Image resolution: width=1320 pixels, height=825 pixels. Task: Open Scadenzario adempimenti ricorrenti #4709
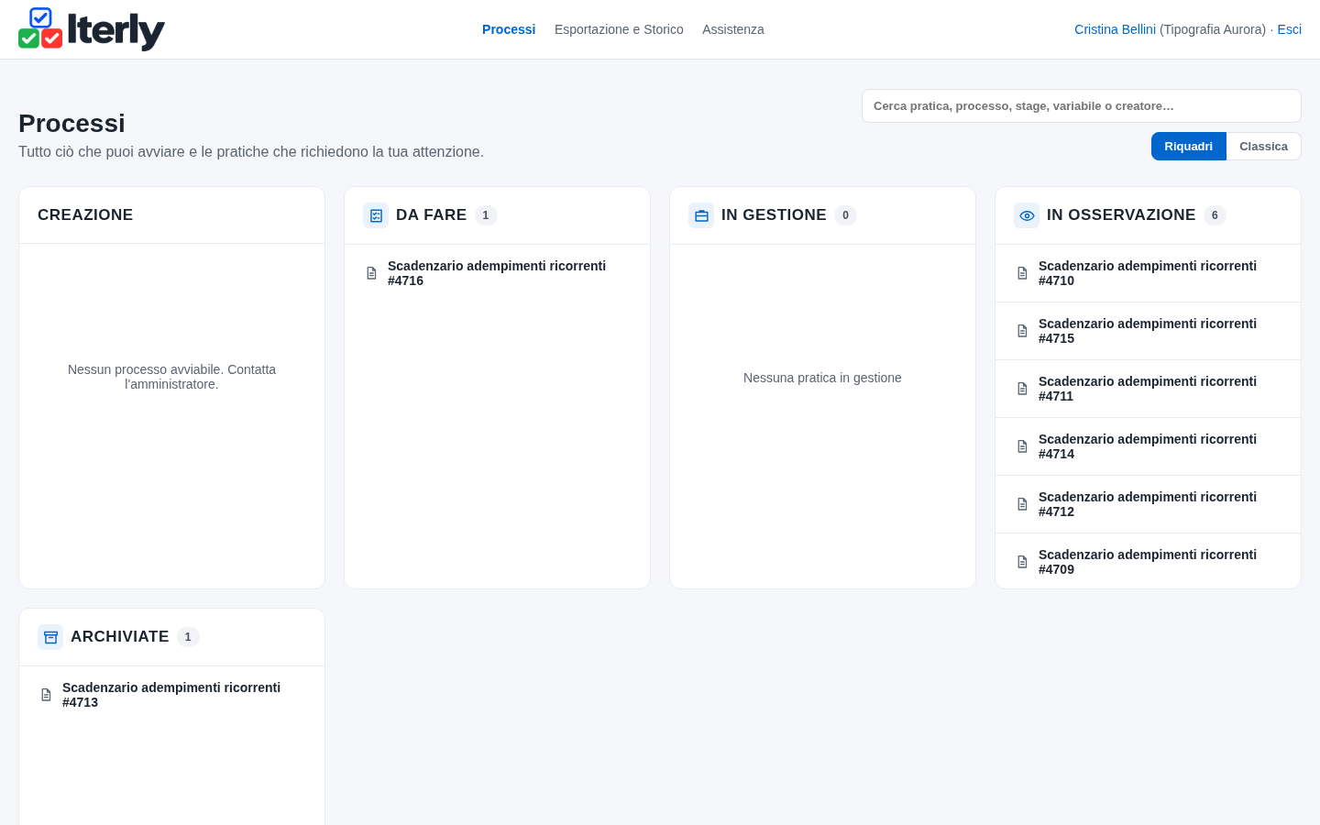click(x=1148, y=562)
